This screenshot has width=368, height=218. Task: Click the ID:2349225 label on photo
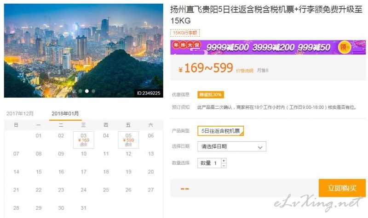[x=149, y=93]
